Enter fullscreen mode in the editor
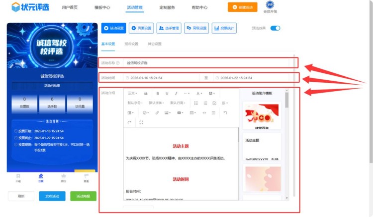This screenshot has height=217, width=373. coord(141,122)
